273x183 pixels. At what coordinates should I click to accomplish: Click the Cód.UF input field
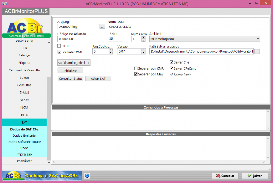(x=115, y=39)
